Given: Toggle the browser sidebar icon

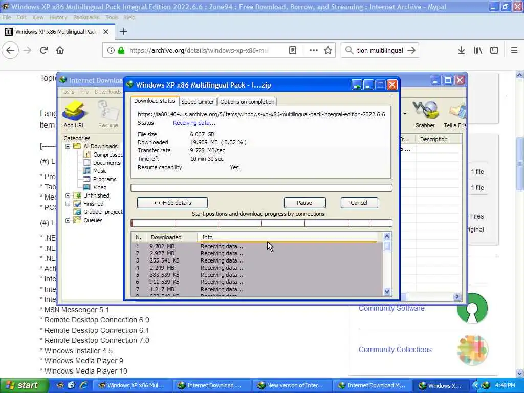Looking at the screenshot, I should click(494, 51).
